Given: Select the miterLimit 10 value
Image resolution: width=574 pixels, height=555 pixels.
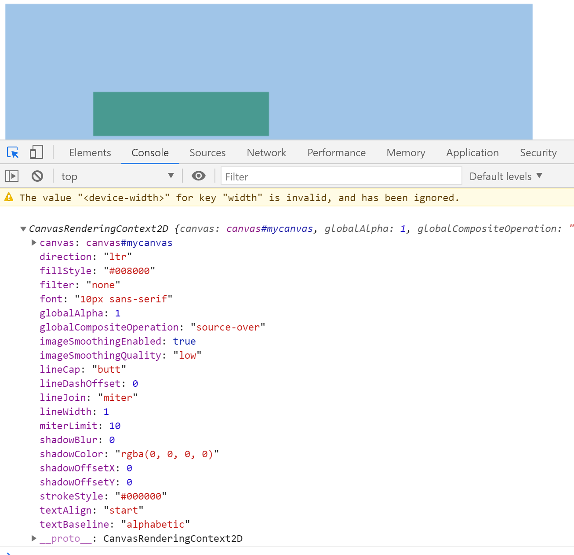Looking at the screenshot, I should click(115, 426).
